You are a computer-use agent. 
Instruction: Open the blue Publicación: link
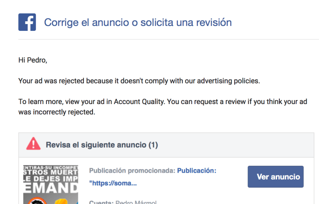point(196,171)
